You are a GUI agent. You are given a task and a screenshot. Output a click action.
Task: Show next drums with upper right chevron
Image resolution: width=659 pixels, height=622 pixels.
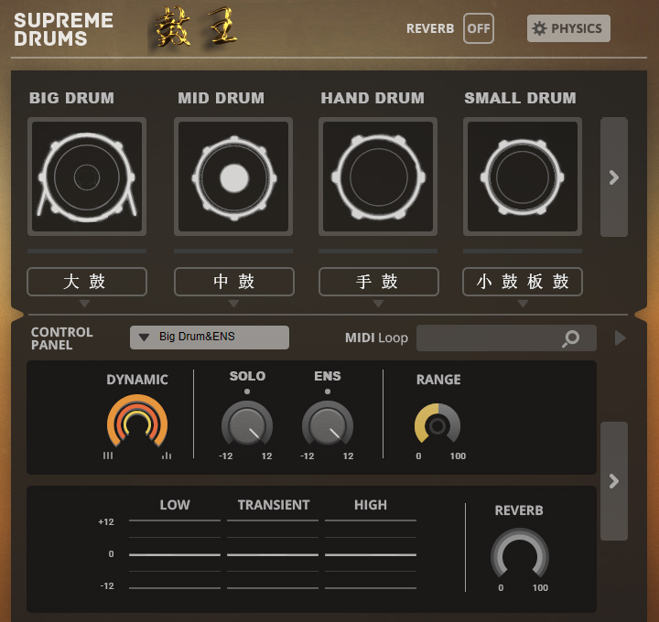point(614,177)
